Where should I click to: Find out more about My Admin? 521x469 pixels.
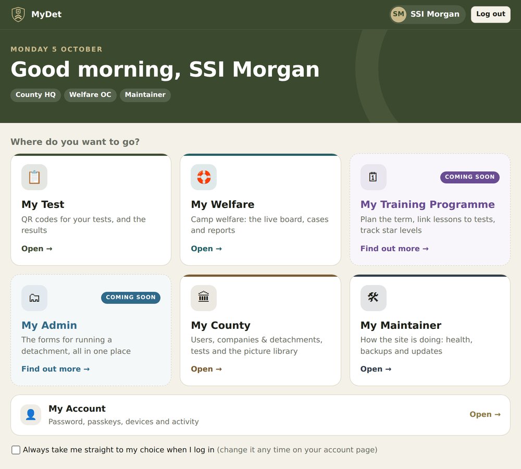coord(56,369)
